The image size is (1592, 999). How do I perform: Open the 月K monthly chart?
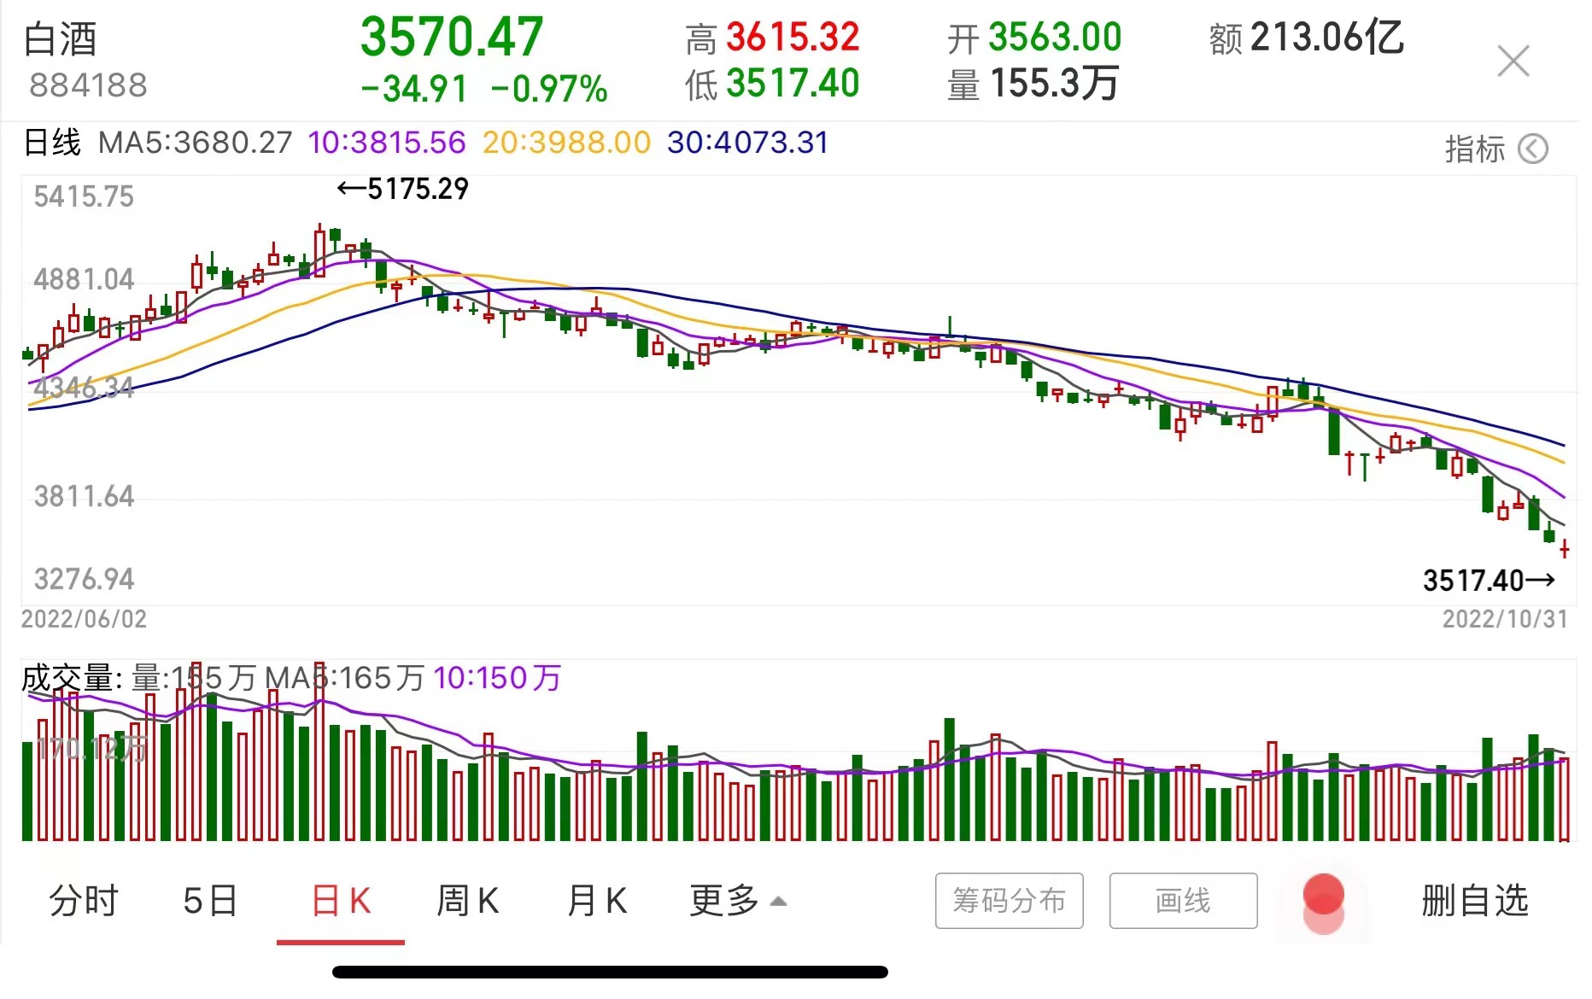pyautogui.click(x=597, y=901)
